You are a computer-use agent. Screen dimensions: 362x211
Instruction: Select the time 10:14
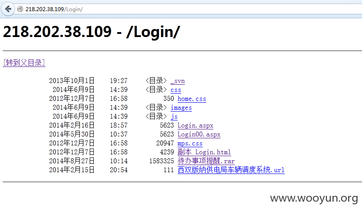[119, 161]
